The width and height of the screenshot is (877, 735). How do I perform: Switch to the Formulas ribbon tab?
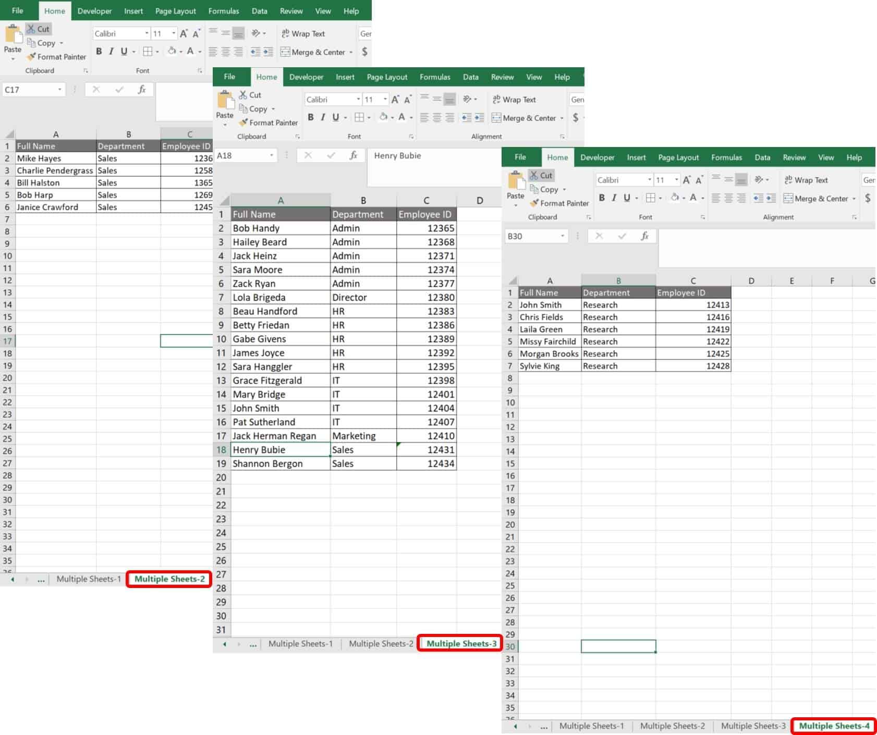click(x=727, y=157)
